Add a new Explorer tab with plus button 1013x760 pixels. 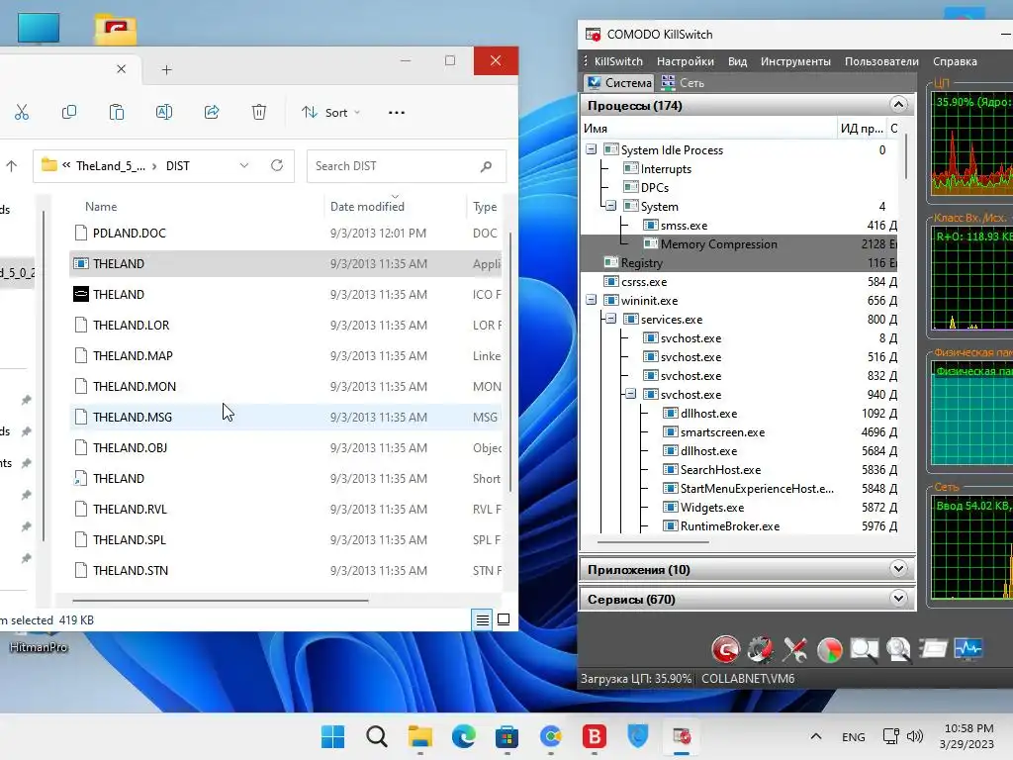pos(166,70)
